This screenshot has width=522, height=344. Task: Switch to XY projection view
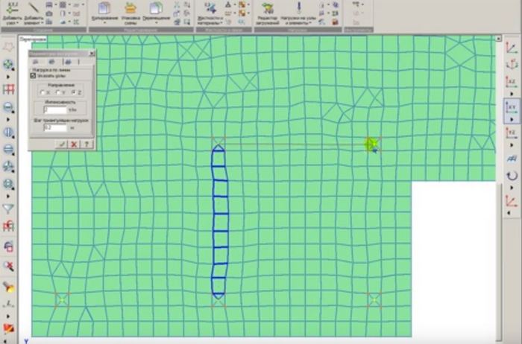click(512, 108)
